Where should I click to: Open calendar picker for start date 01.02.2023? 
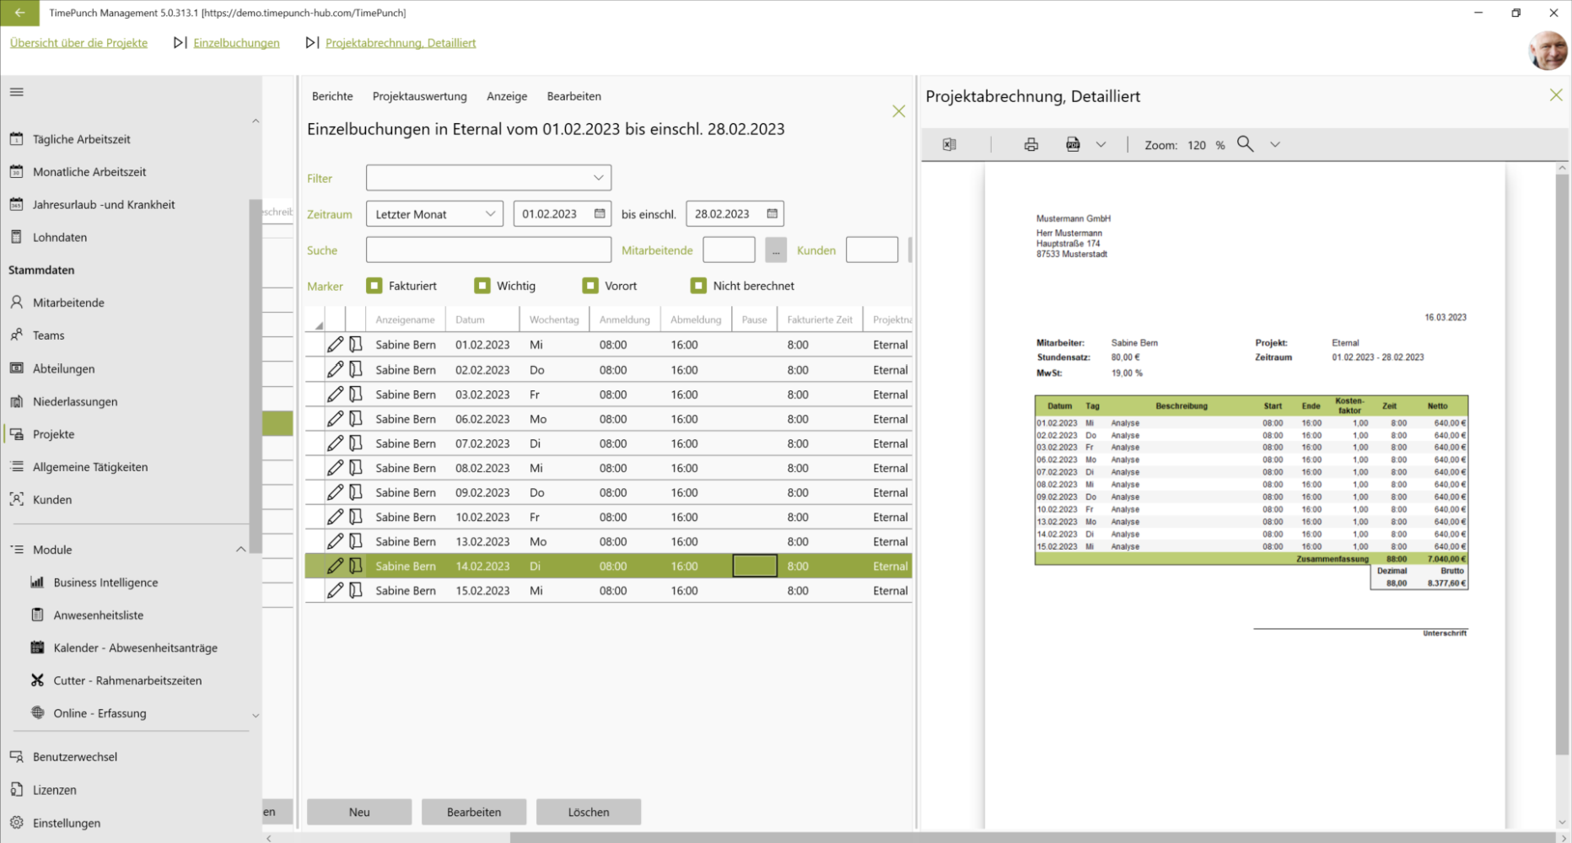[600, 214]
